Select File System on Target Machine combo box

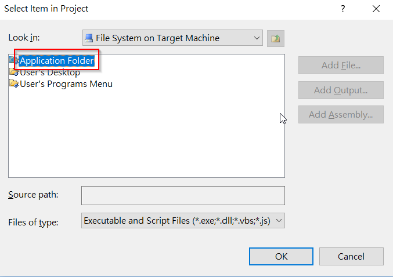[172, 38]
